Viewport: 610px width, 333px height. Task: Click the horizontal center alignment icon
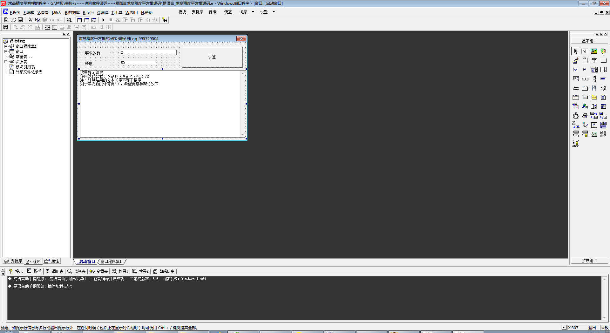(47, 27)
